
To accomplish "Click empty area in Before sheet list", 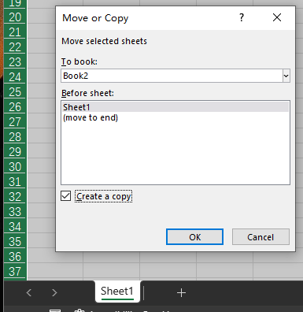I will pyautogui.click(x=176, y=153).
